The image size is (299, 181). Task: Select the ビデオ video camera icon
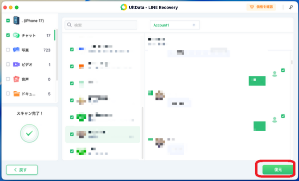click(x=16, y=64)
